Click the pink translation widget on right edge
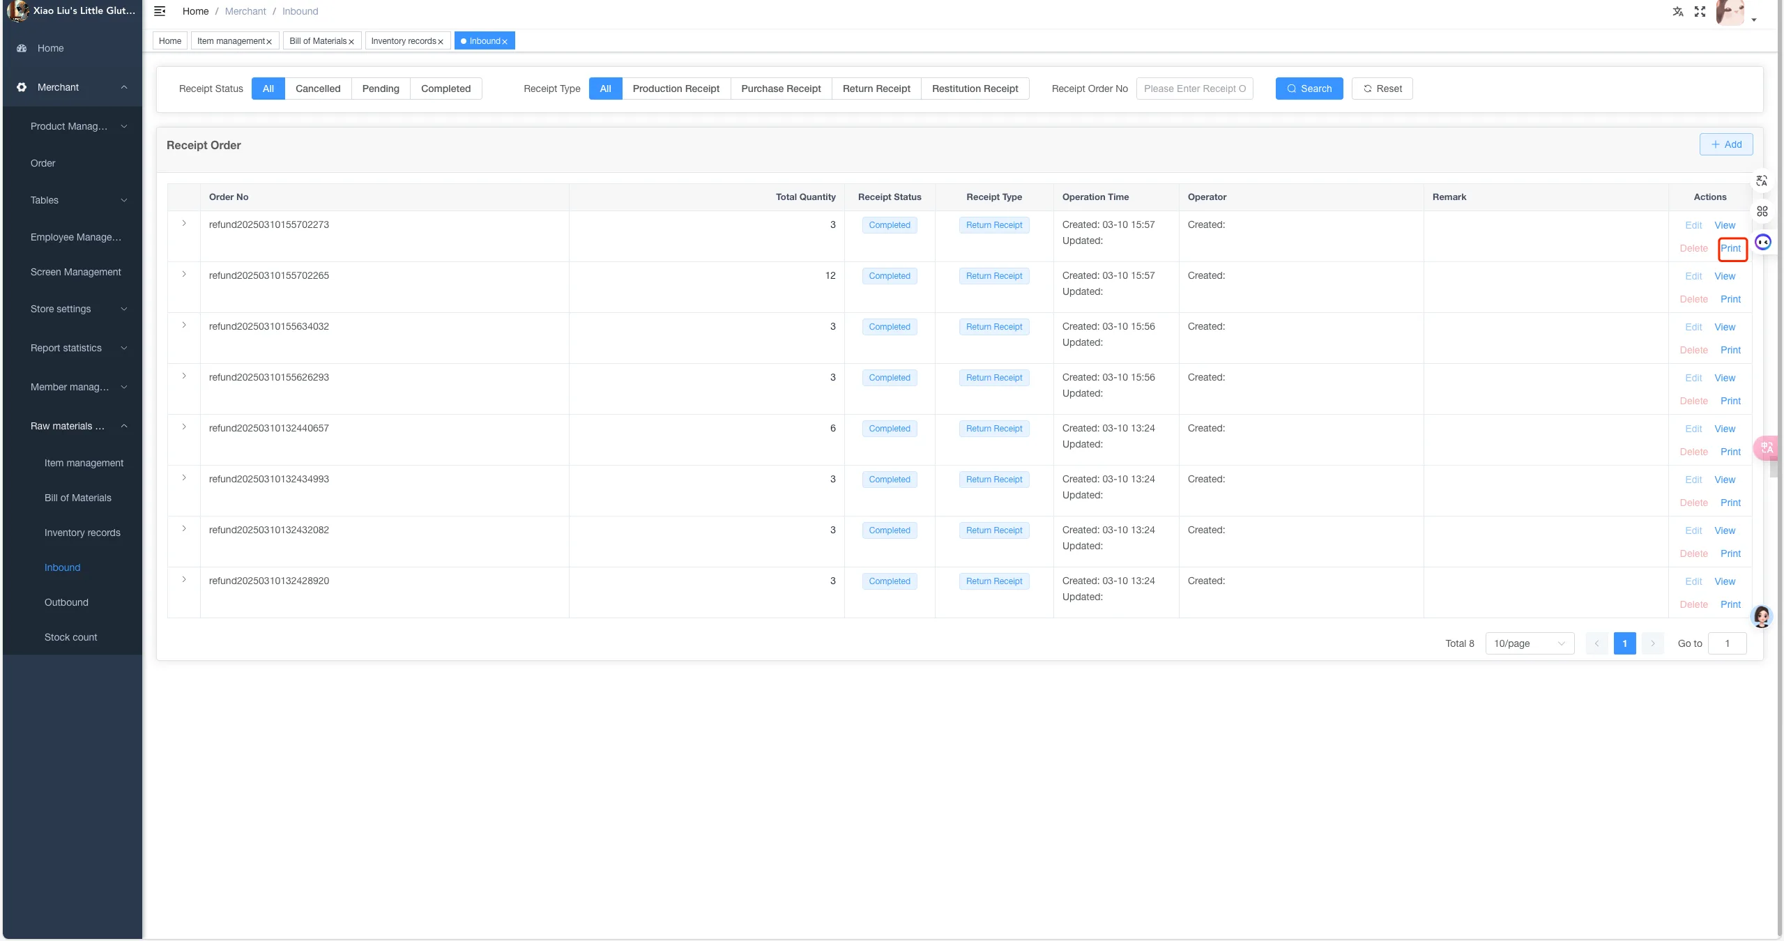 click(x=1767, y=447)
